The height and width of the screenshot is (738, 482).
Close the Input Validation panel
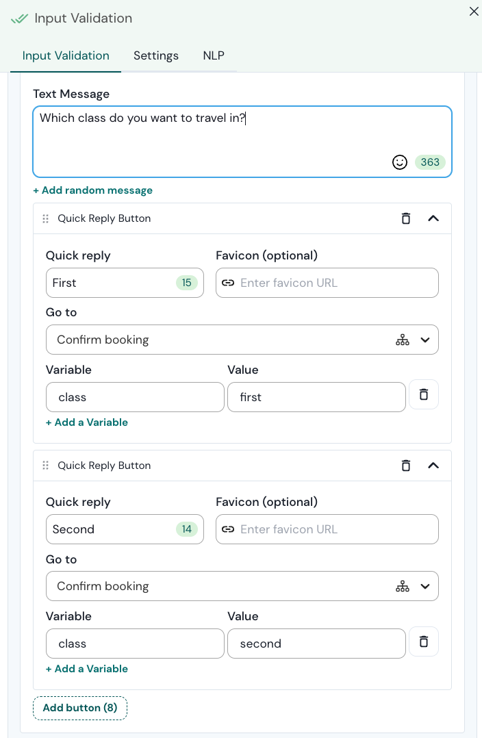474,12
